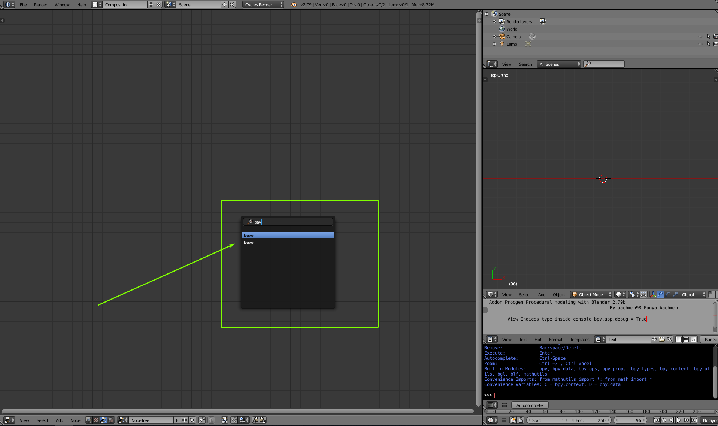Switch to compositing node tree type

point(103,420)
